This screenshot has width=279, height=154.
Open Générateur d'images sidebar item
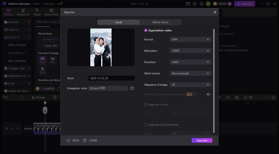(x=18, y=53)
